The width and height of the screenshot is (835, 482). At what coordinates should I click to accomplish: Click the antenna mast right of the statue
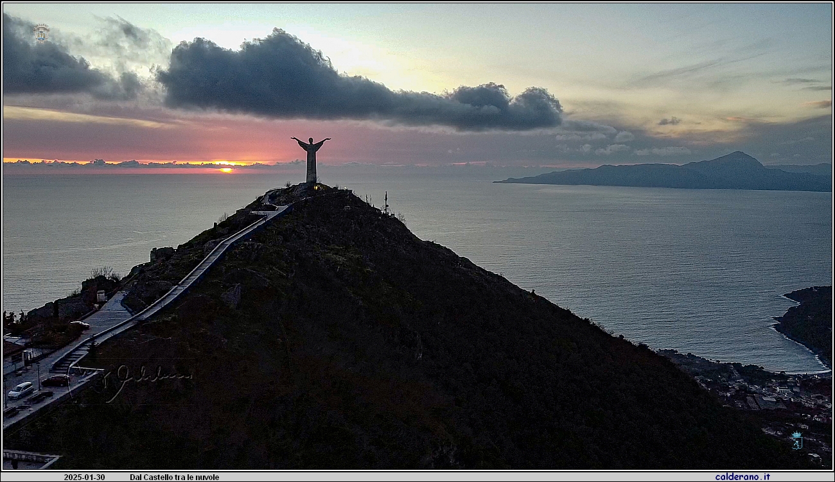(x=385, y=202)
